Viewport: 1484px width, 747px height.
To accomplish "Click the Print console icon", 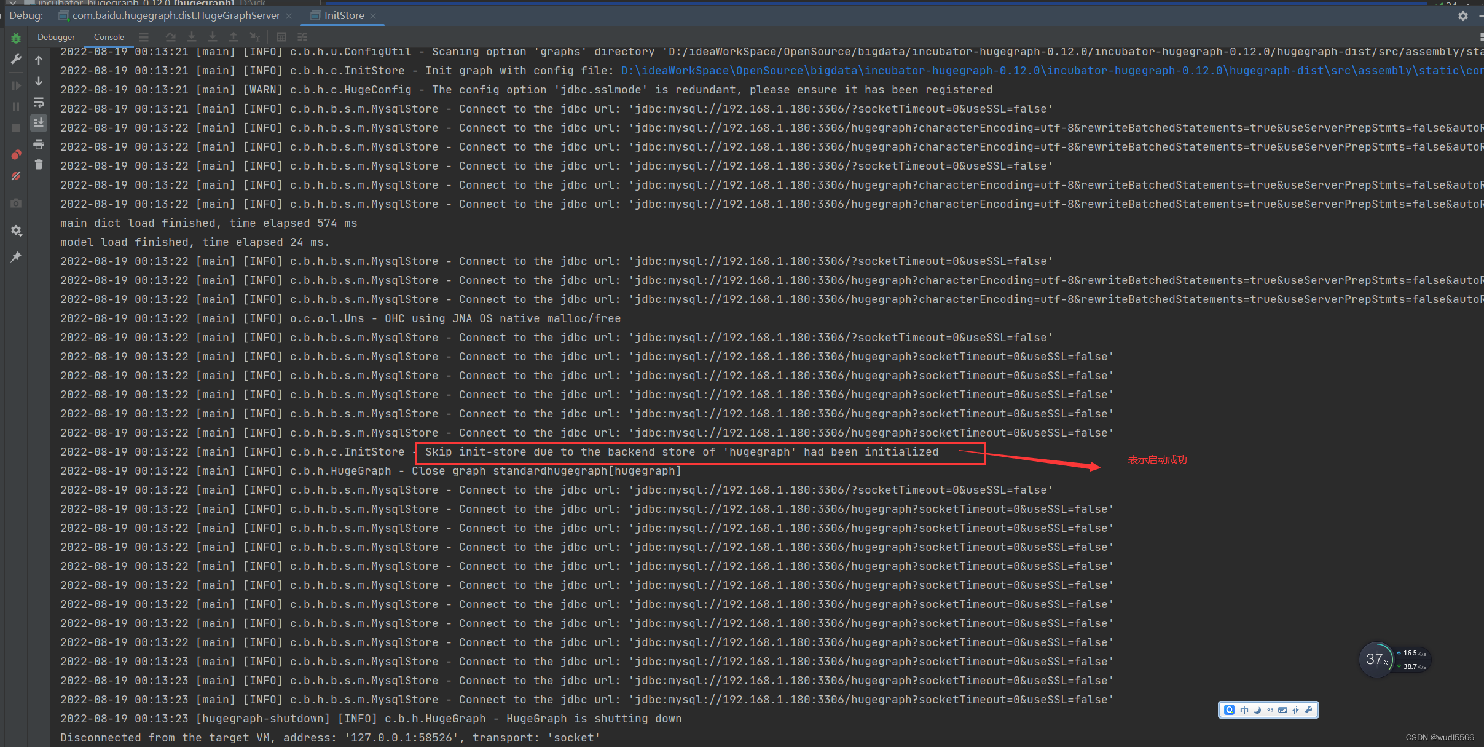I will (39, 144).
